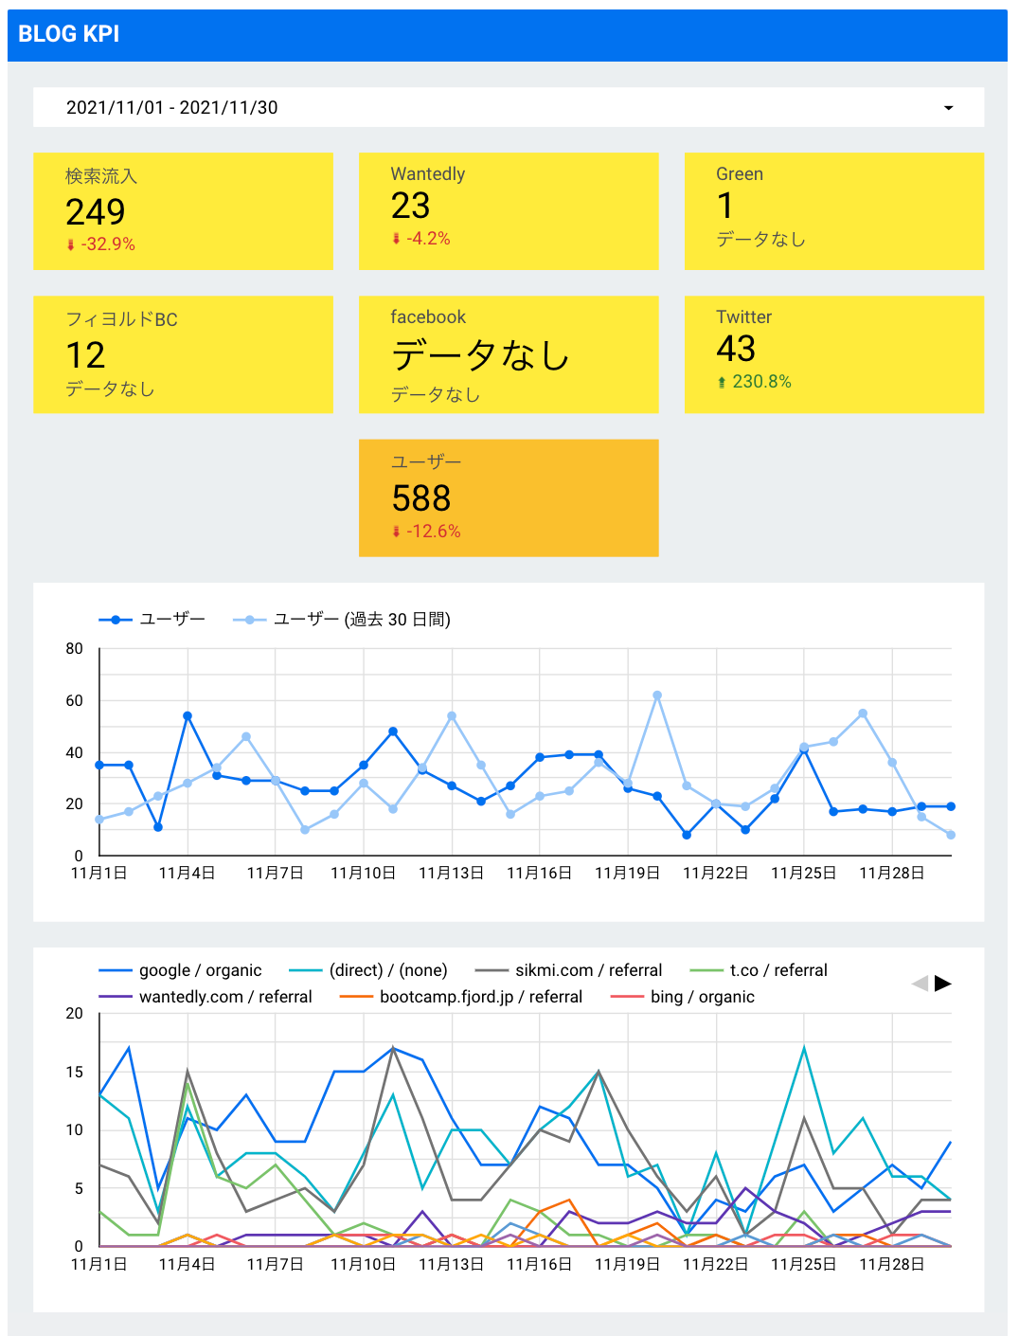Image resolution: width=1019 pixels, height=1336 pixels.
Task: Open the date range dropdown caret
Action: (x=947, y=108)
